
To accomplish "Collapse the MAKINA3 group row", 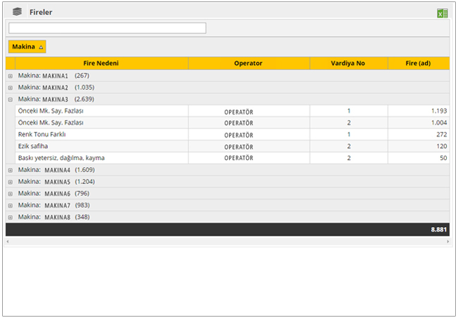I will (11, 99).
